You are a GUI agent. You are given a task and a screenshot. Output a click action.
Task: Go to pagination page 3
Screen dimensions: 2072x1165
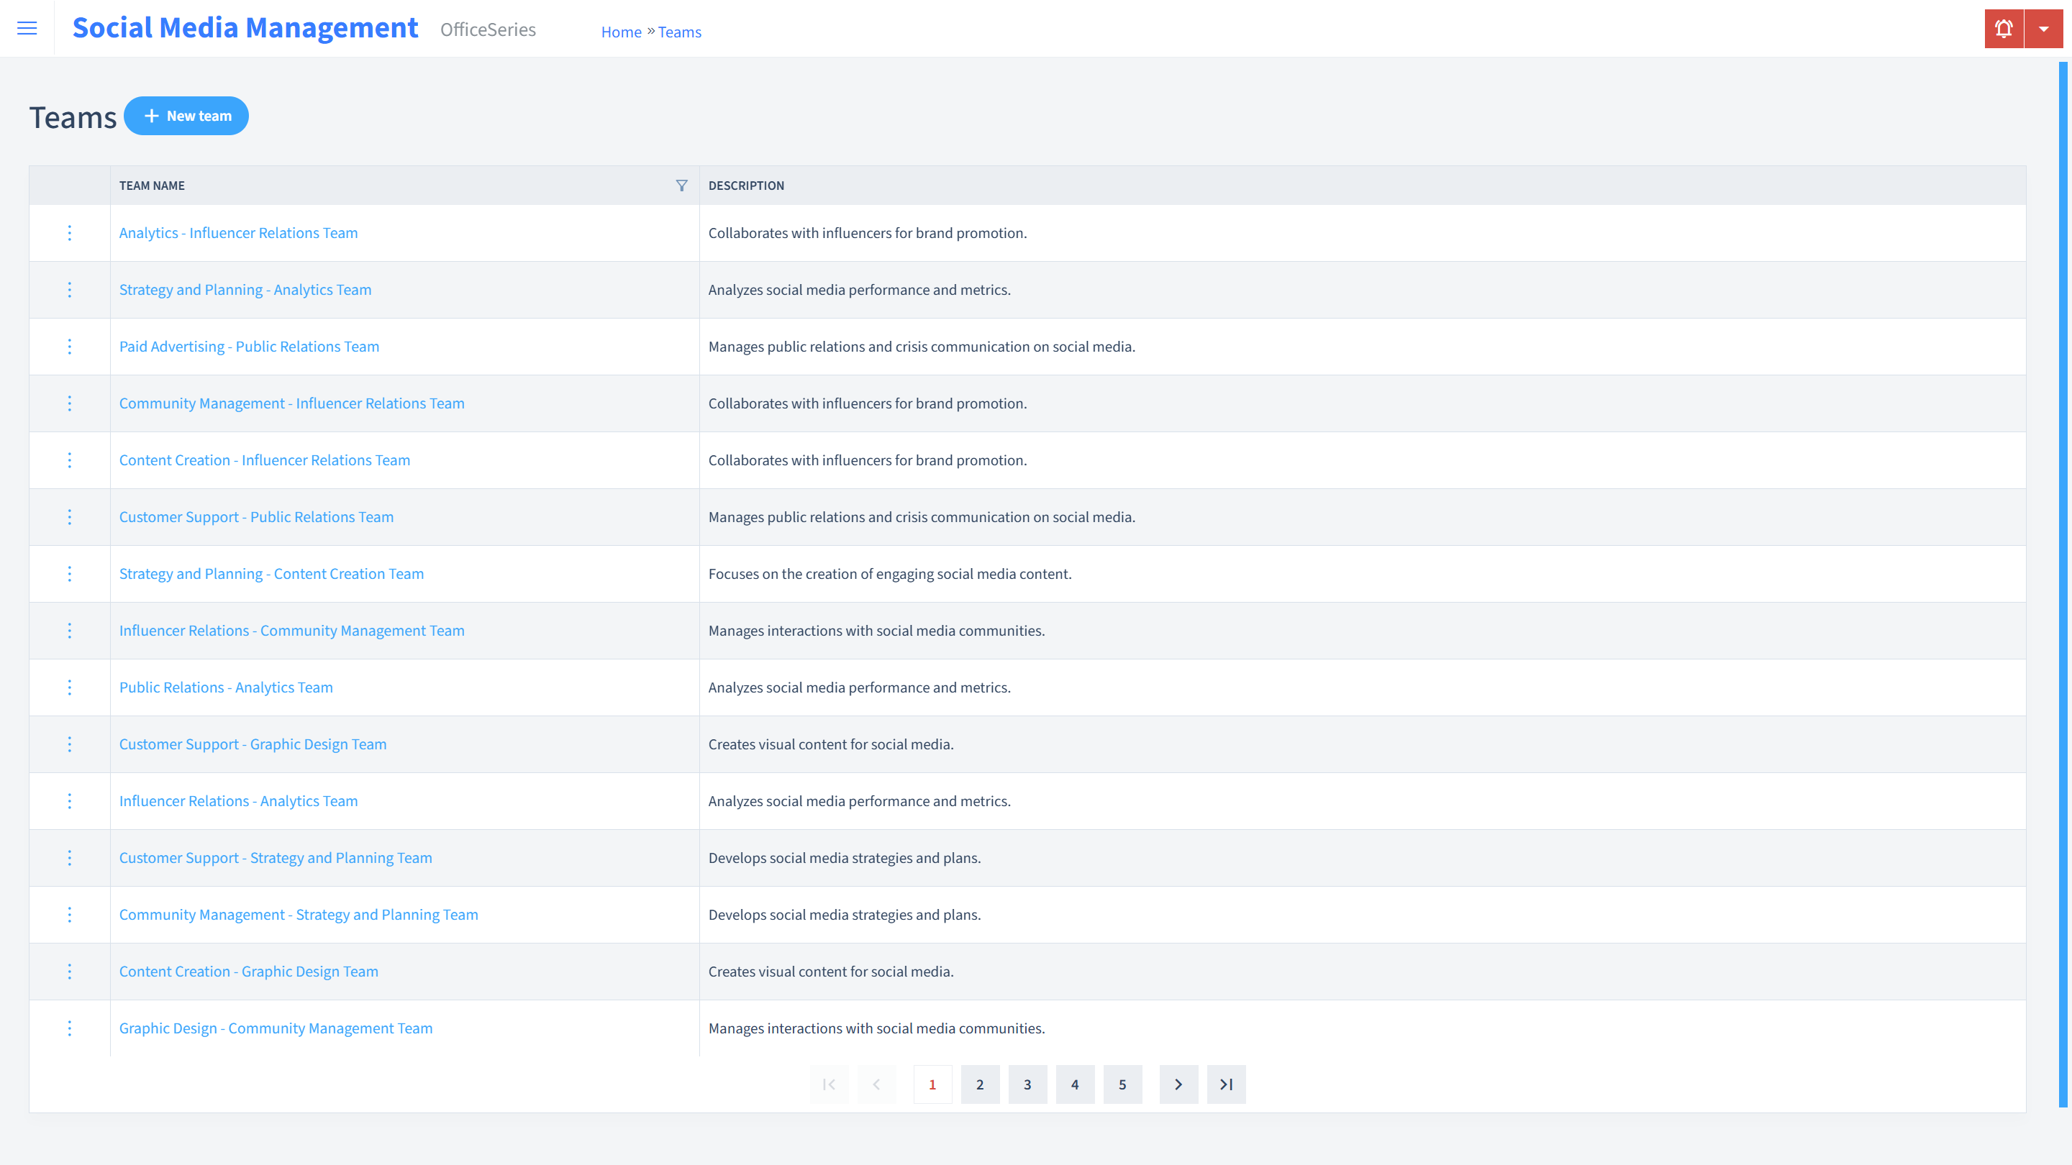pyautogui.click(x=1027, y=1084)
